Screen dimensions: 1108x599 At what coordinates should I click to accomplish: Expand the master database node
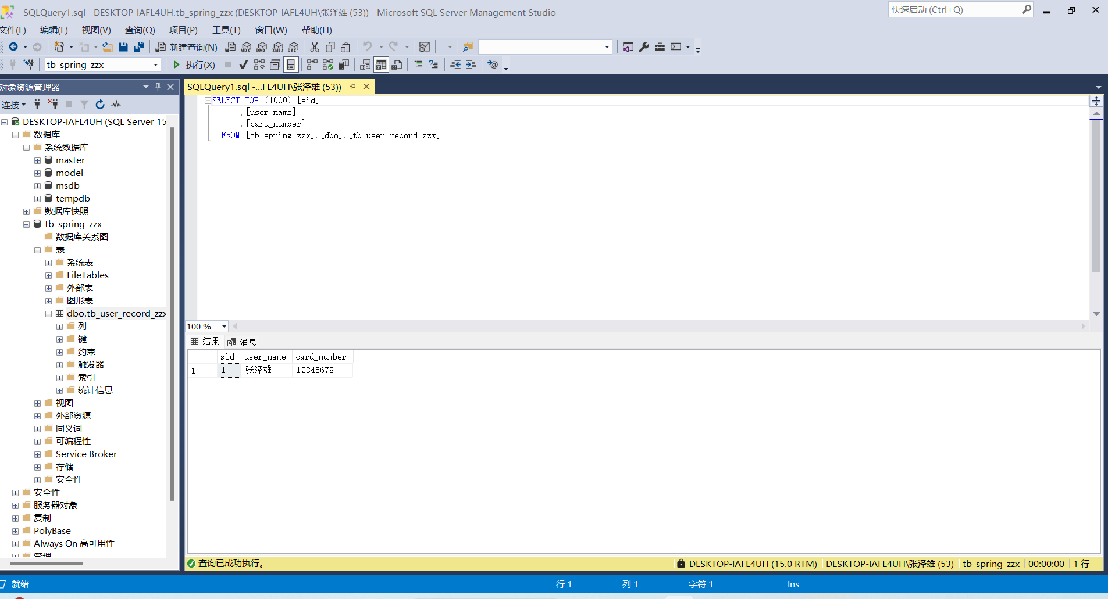[37, 160]
